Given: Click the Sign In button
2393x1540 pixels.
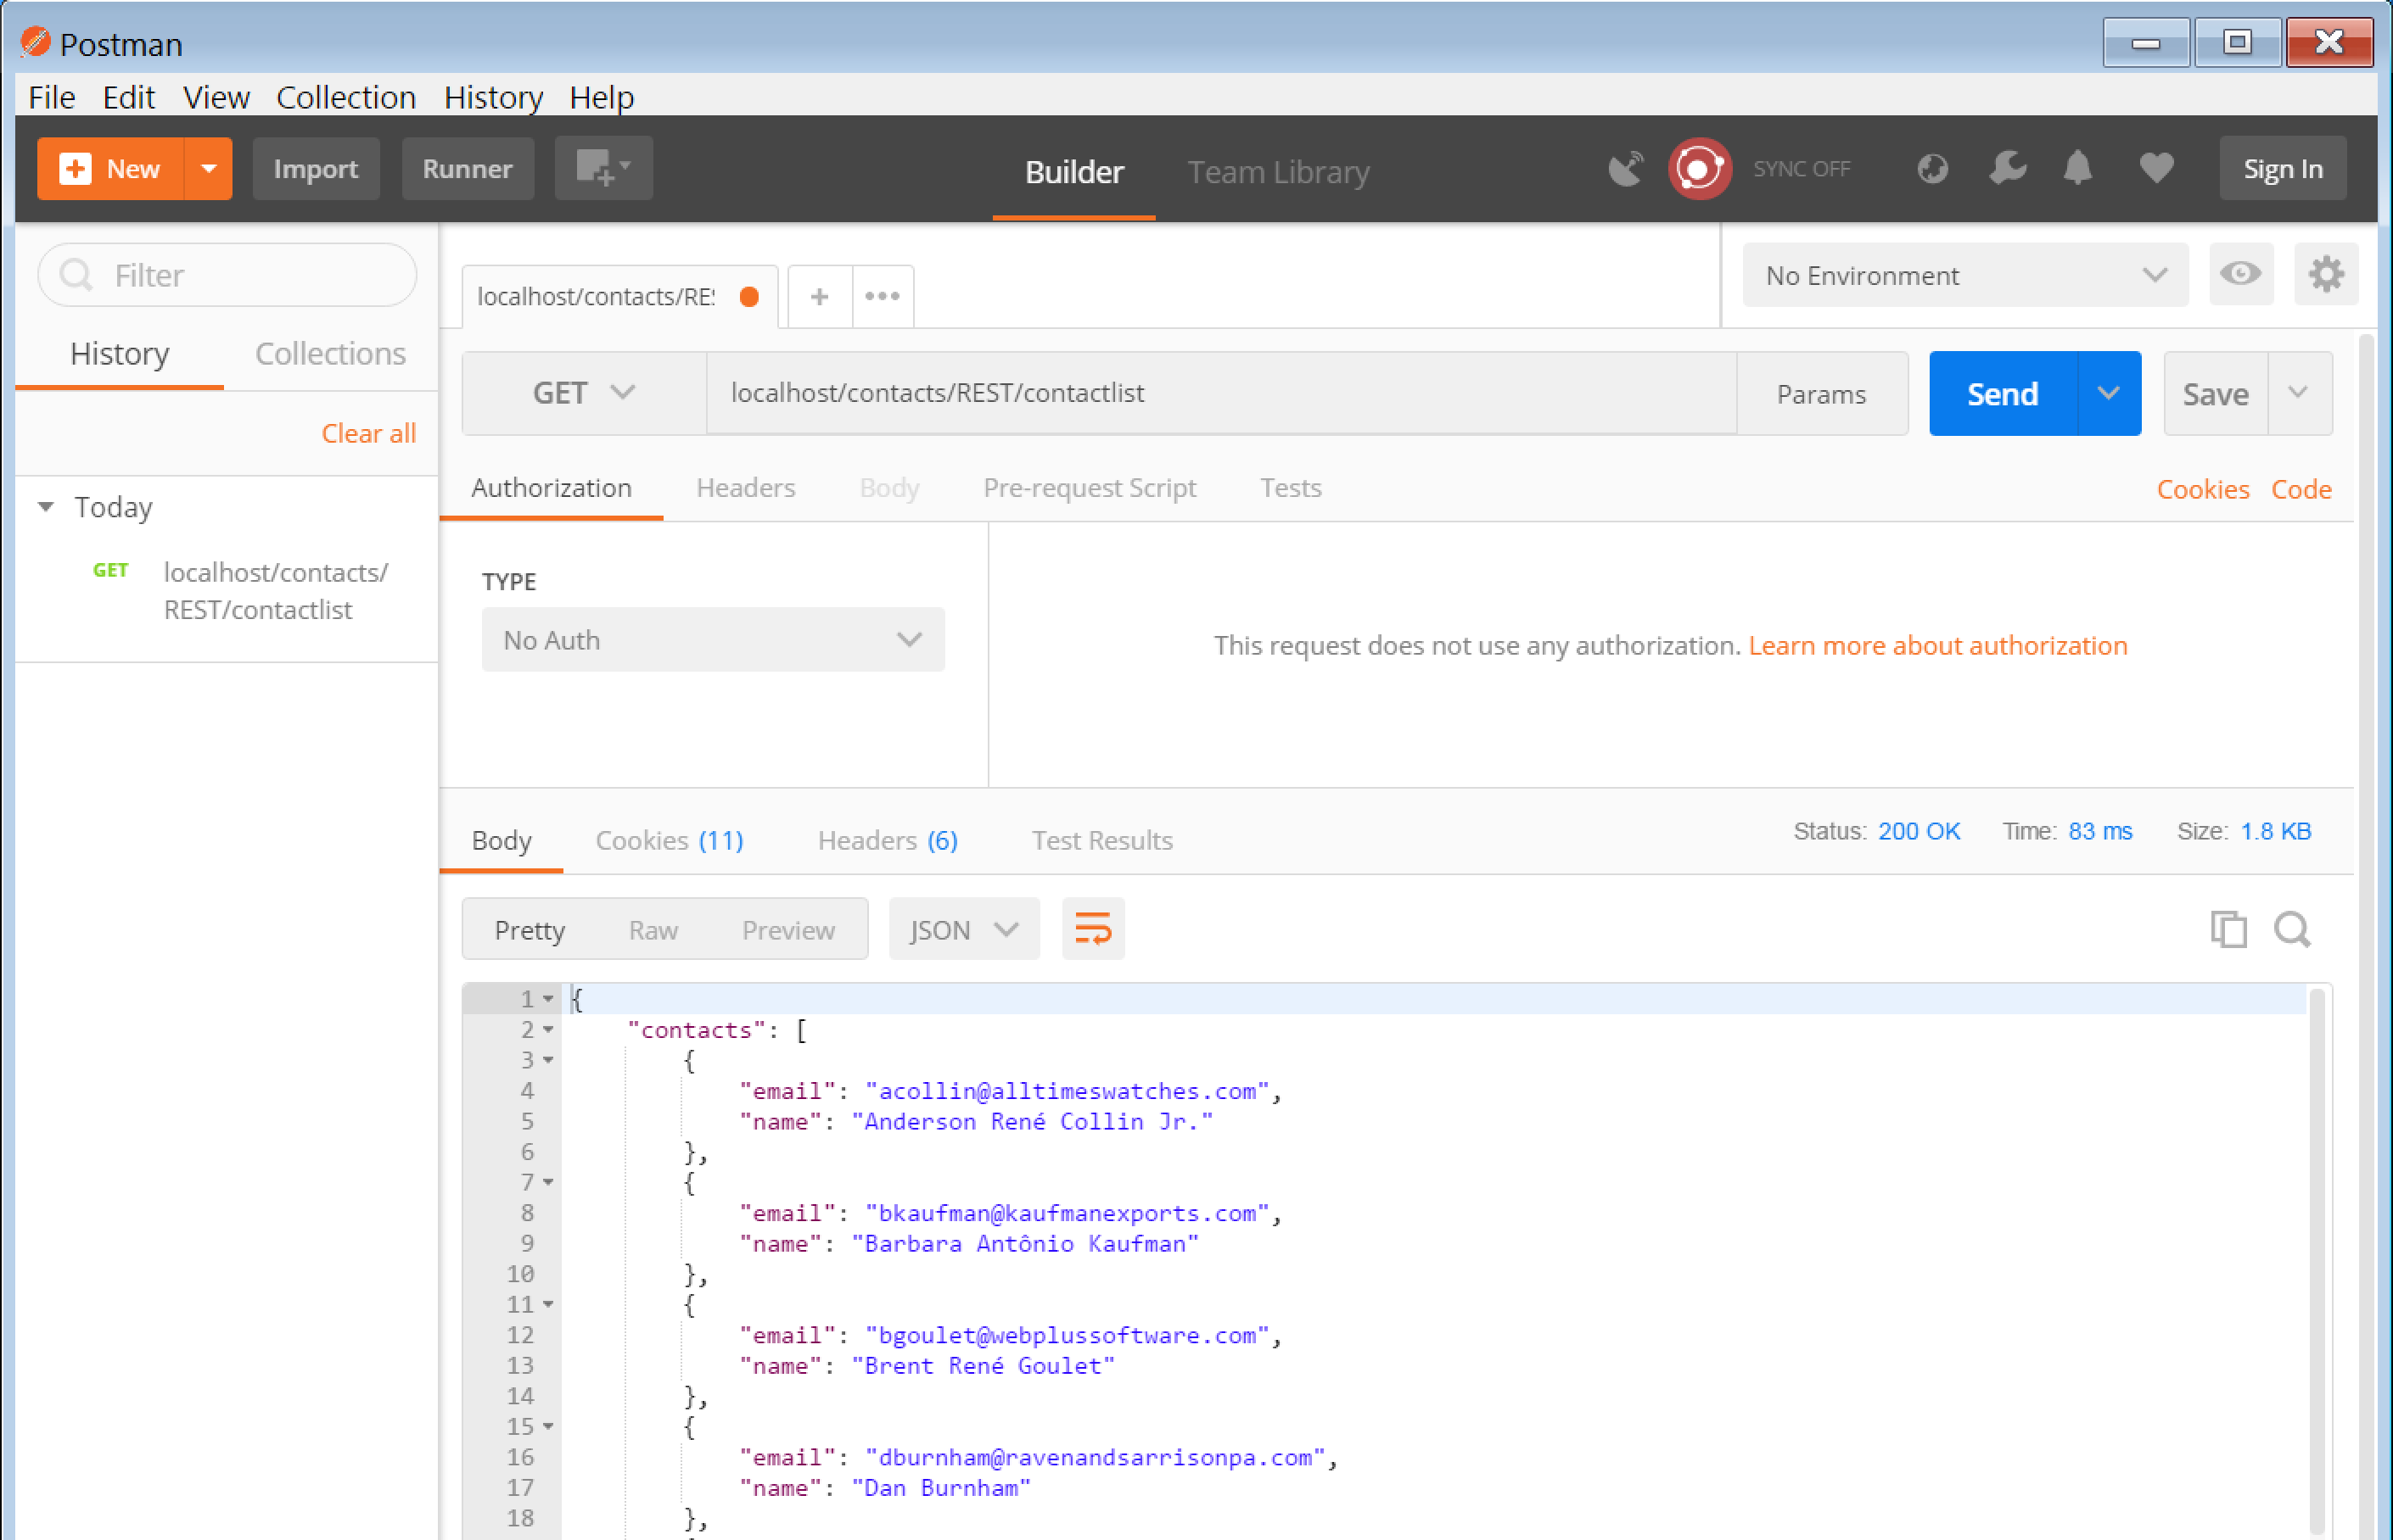Looking at the screenshot, I should (2282, 168).
